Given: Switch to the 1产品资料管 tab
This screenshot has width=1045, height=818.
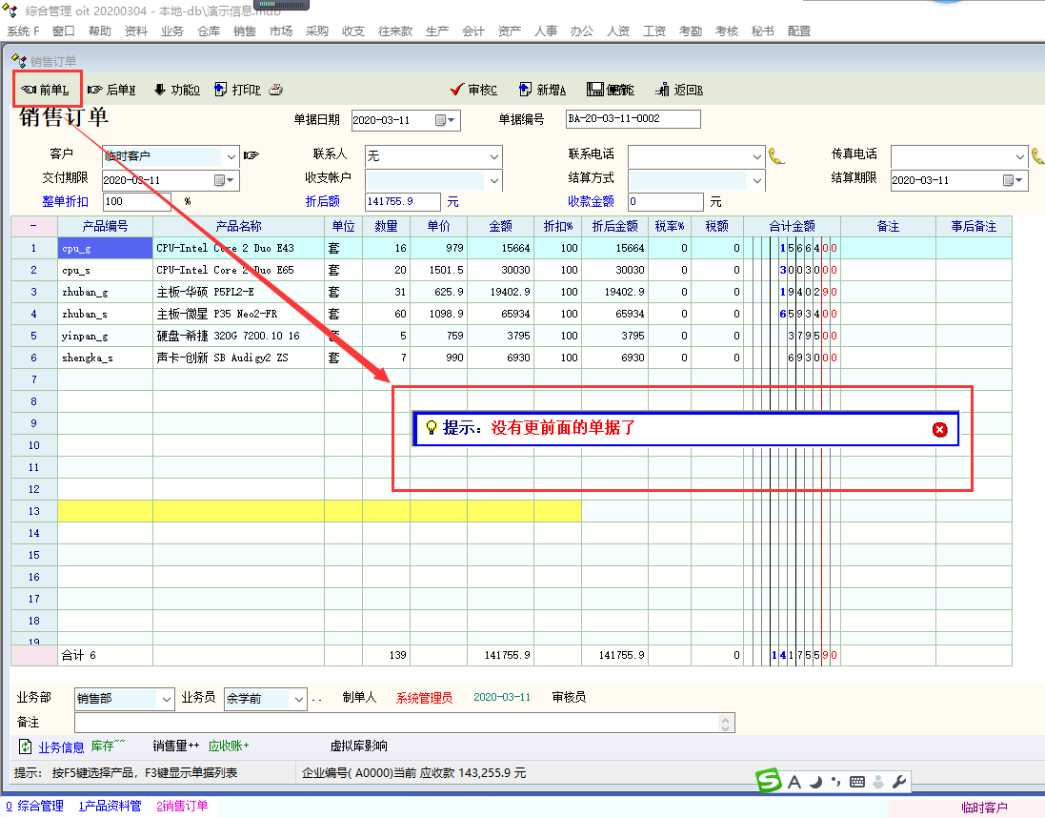Looking at the screenshot, I should click(110, 806).
